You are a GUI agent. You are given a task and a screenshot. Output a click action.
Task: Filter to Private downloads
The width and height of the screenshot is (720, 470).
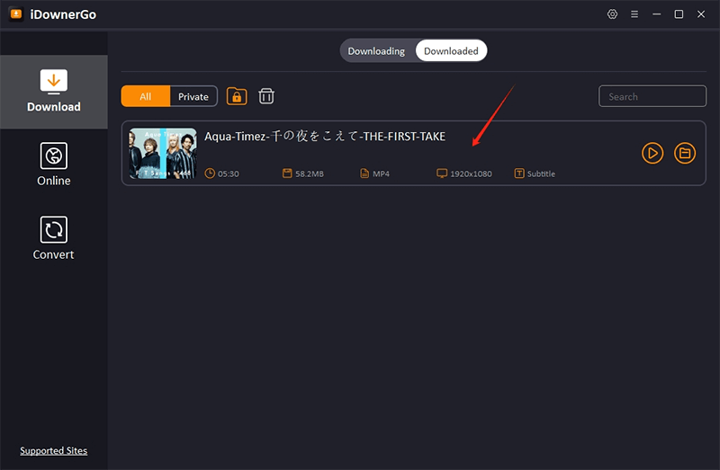[x=193, y=97]
